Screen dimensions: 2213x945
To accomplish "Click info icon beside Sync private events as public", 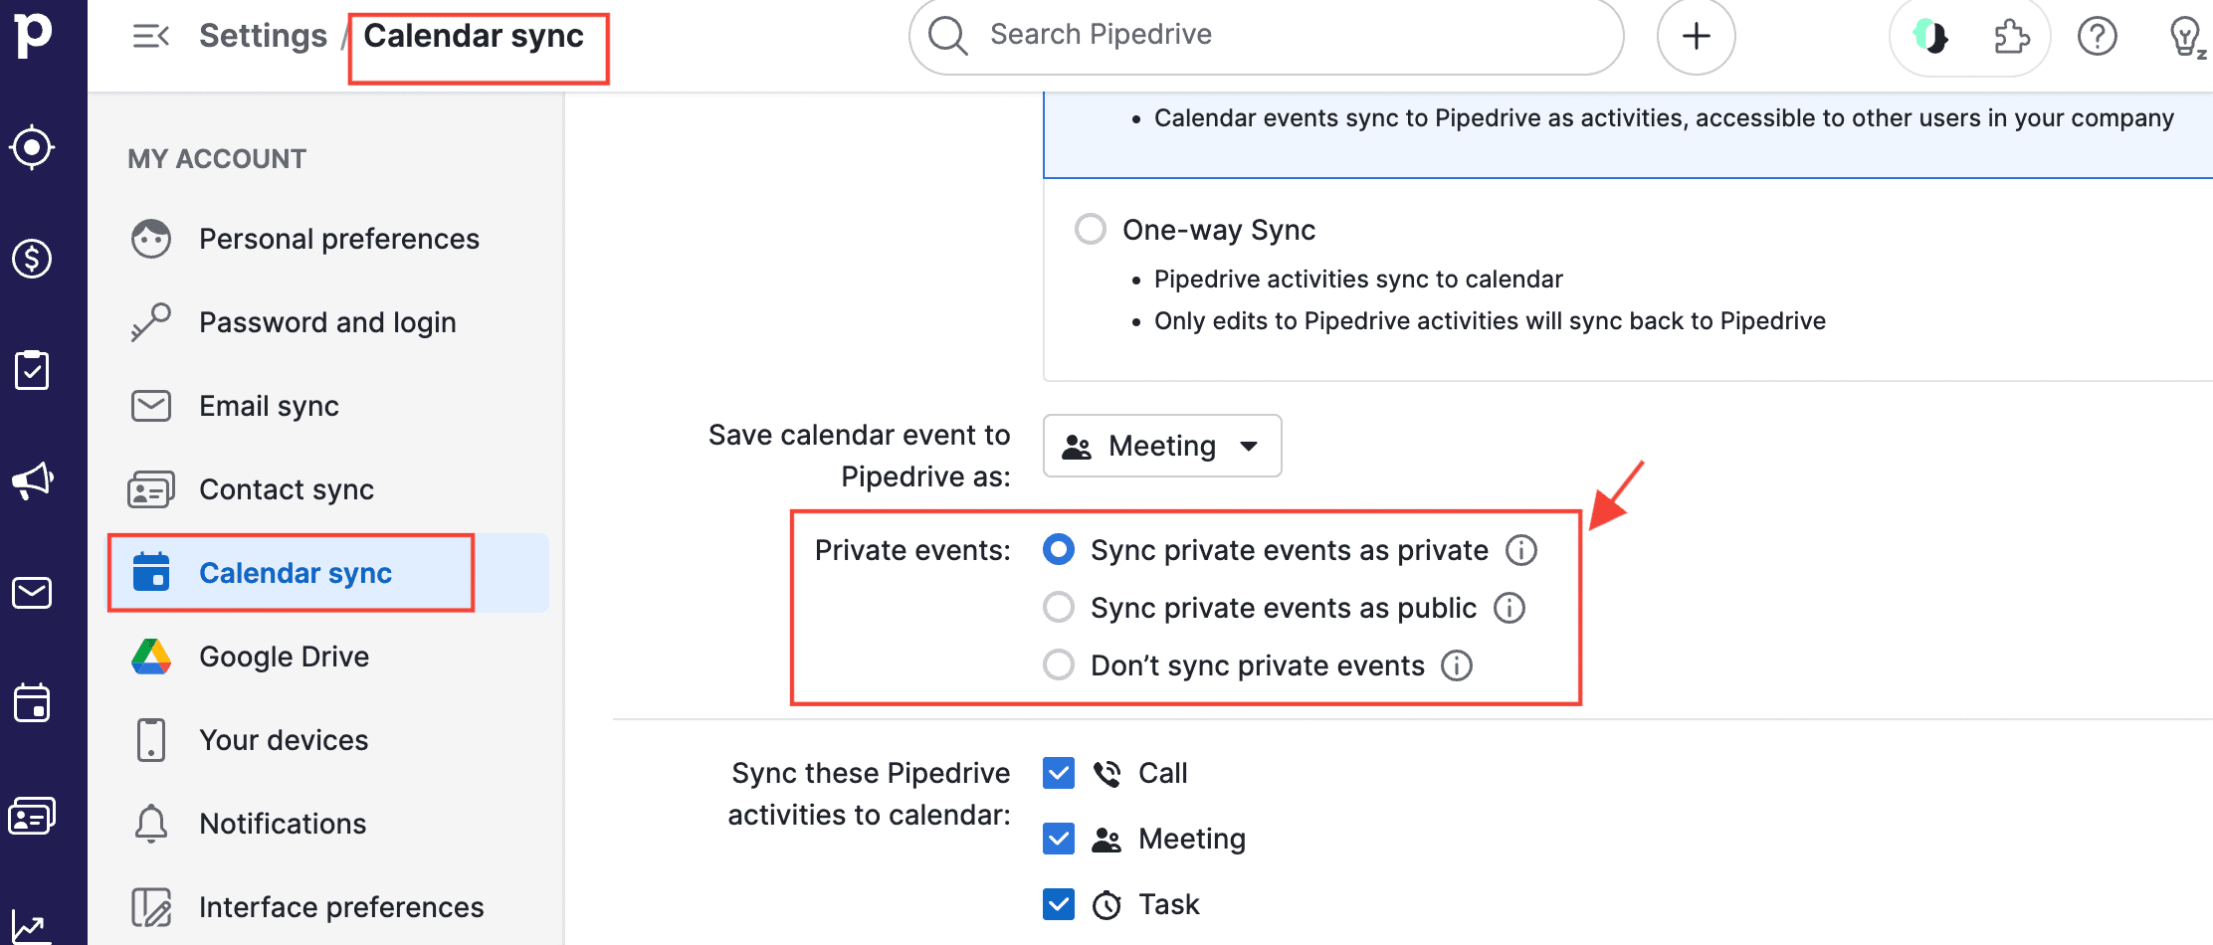I will [x=1509, y=608].
